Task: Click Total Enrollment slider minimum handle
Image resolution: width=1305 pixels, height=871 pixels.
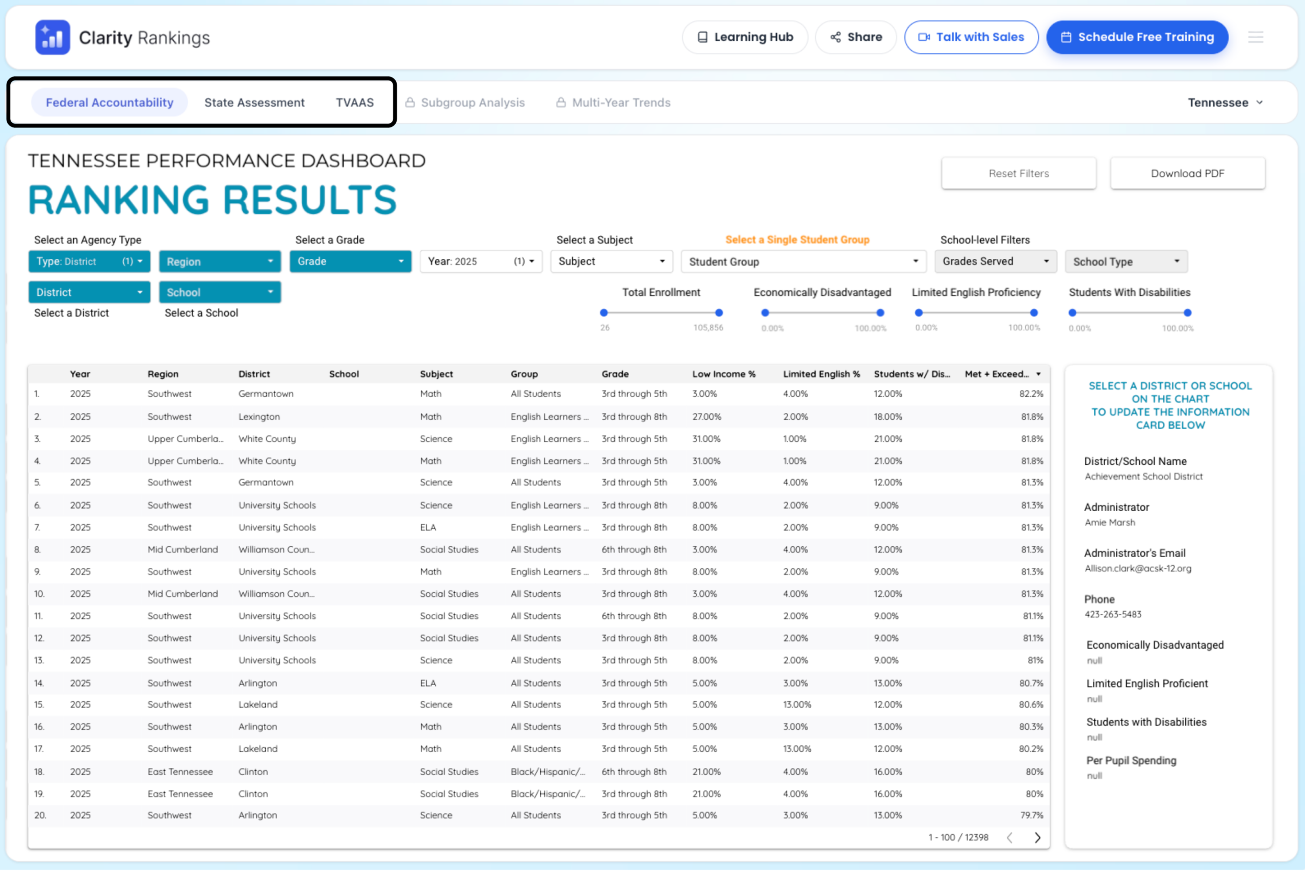Action: 604,313
